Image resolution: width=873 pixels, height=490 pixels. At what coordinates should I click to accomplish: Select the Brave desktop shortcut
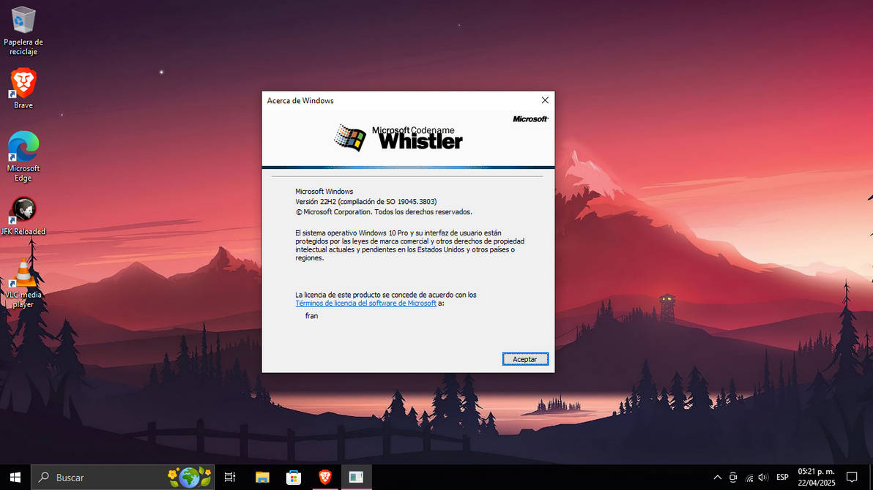pyautogui.click(x=23, y=88)
